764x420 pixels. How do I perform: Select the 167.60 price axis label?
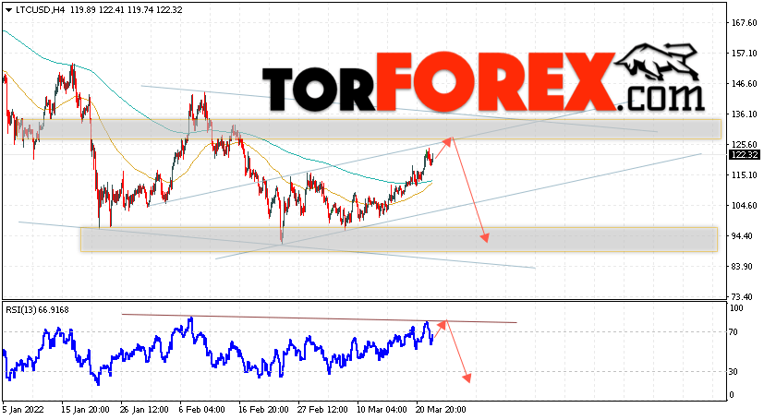745,23
